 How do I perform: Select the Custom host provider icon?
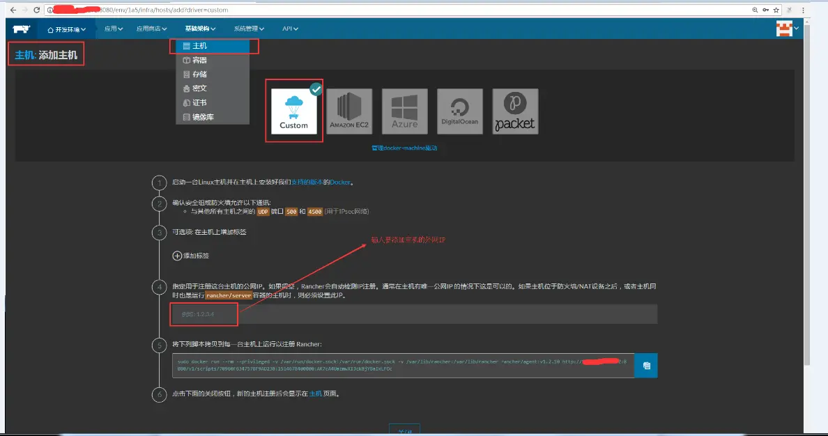293,111
